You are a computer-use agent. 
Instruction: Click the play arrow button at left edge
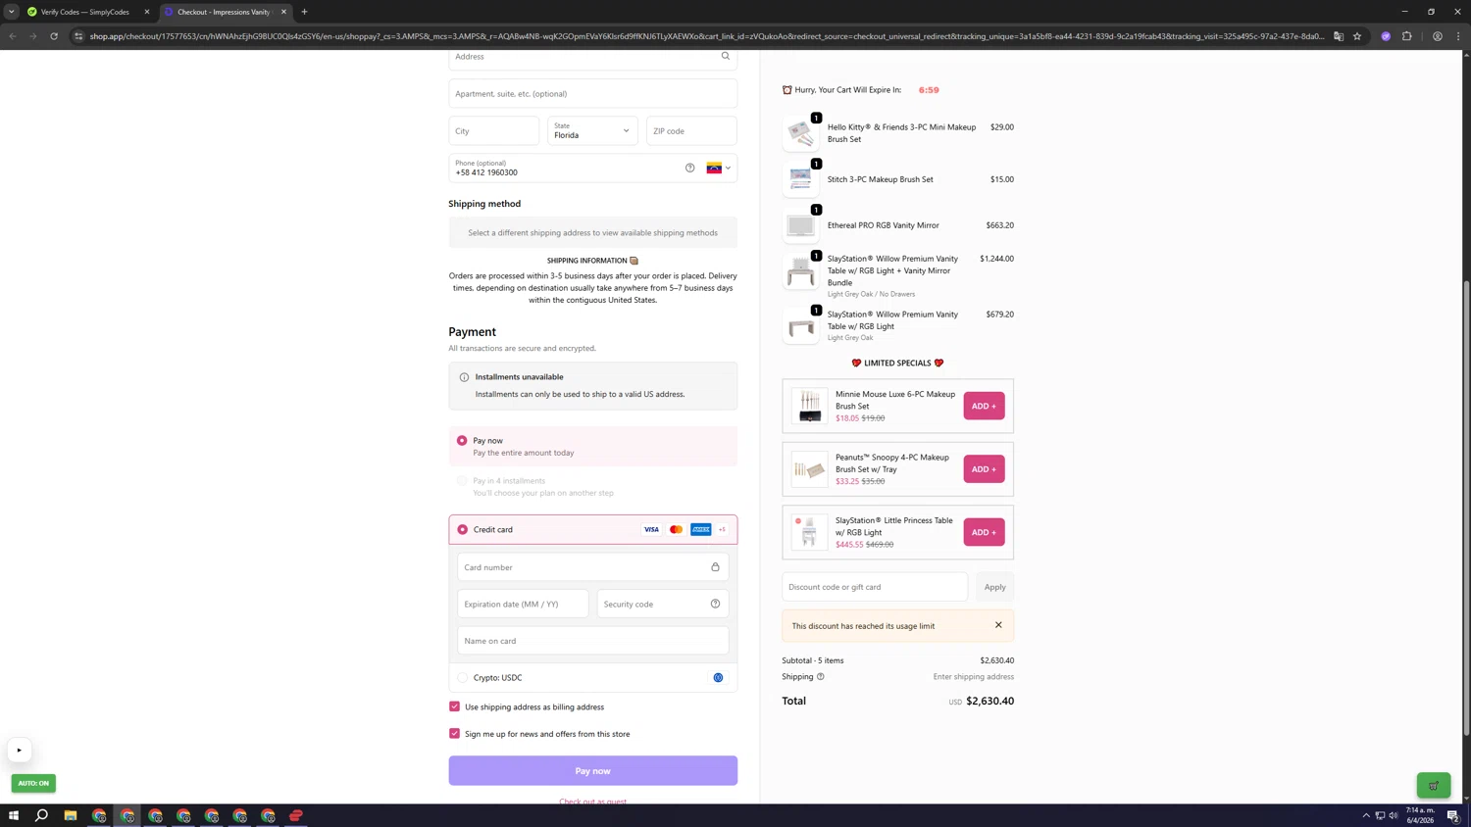19,751
